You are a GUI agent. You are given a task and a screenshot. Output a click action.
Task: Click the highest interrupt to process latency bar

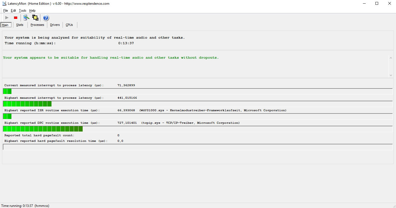point(27,104)
